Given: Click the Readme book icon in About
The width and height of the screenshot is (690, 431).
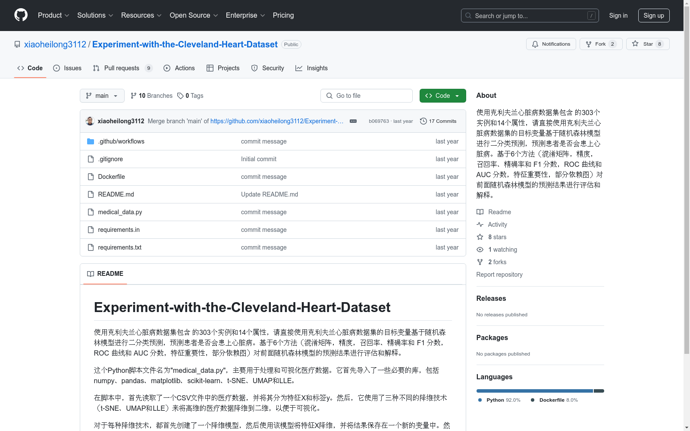Looking at the screenshot, I should tap(480, 212).
